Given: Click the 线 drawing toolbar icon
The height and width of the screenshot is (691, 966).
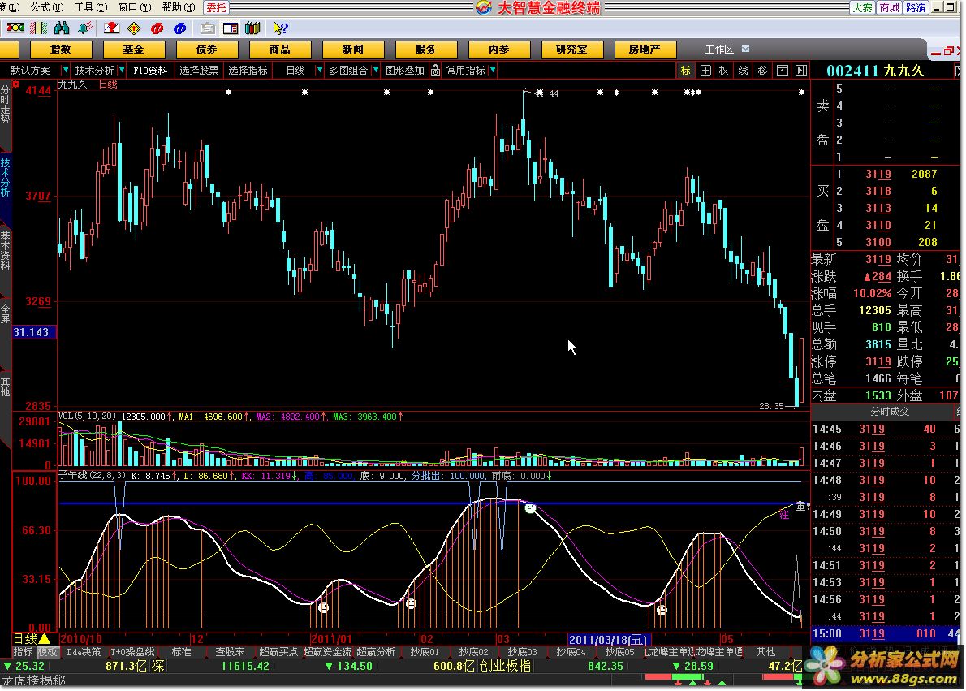Looking at the screenshot, I should pos(743,71).
